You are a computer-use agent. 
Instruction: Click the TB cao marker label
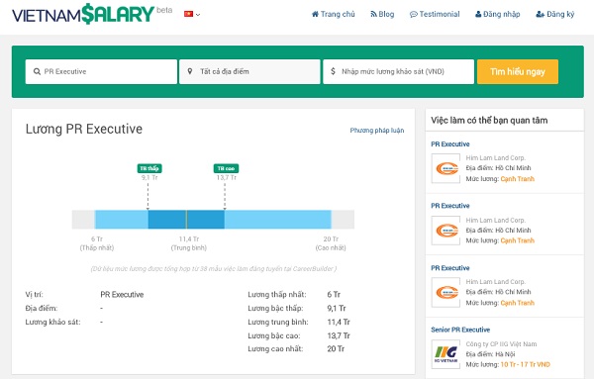[226, 168]
